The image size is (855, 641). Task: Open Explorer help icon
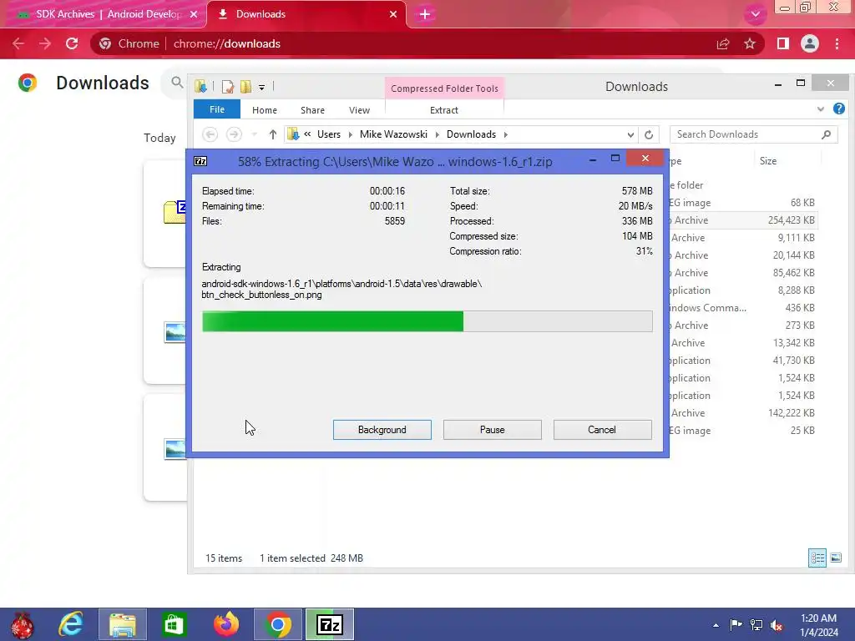838,109
